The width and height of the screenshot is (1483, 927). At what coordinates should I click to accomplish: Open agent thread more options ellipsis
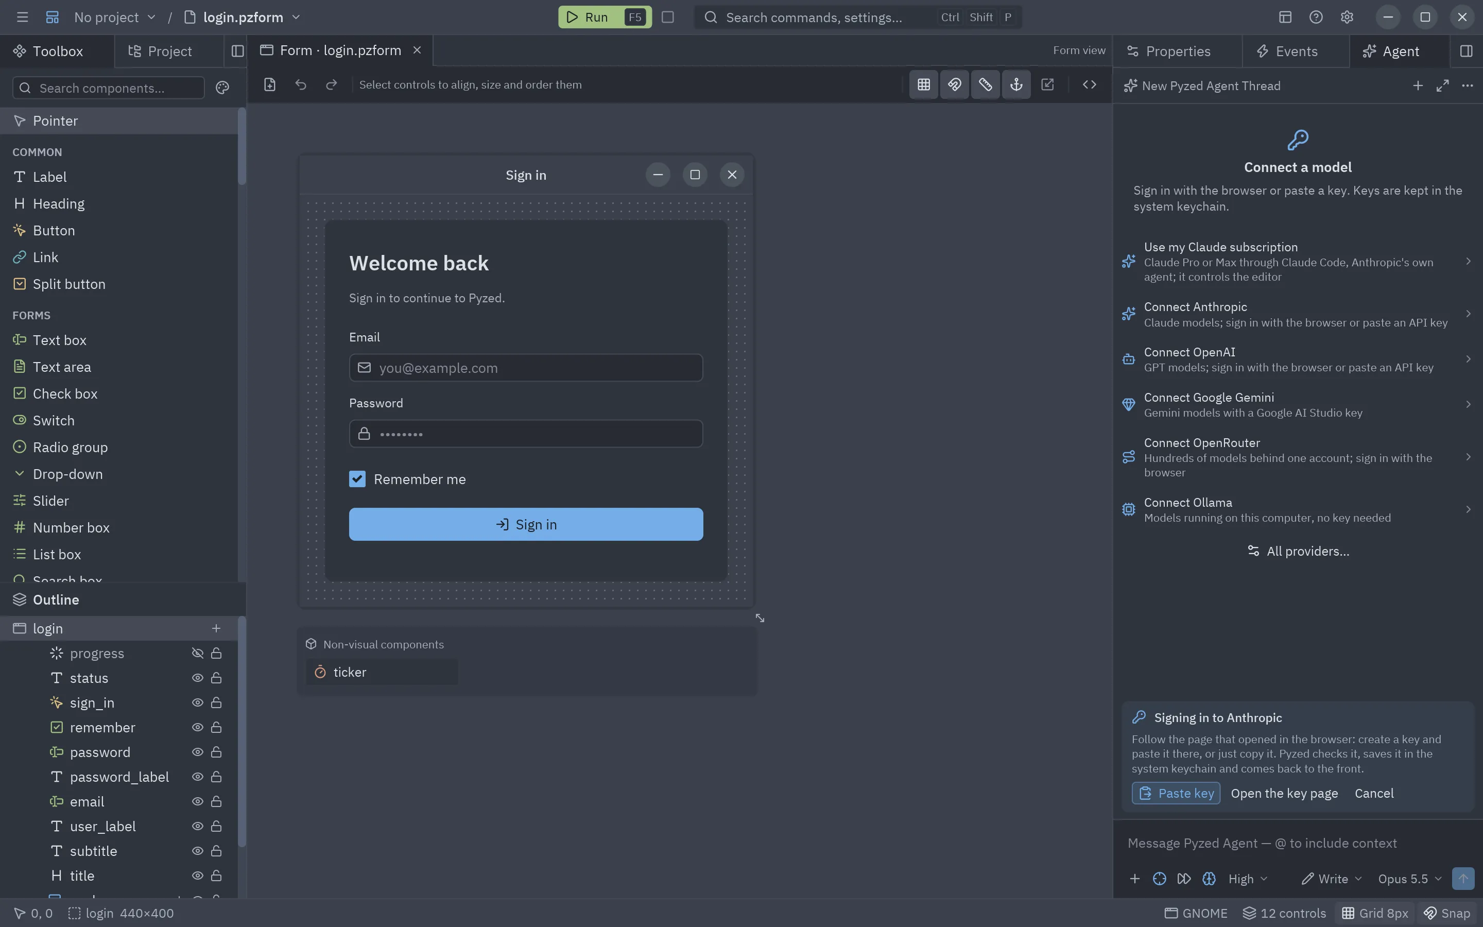[x=1467, y=86]
